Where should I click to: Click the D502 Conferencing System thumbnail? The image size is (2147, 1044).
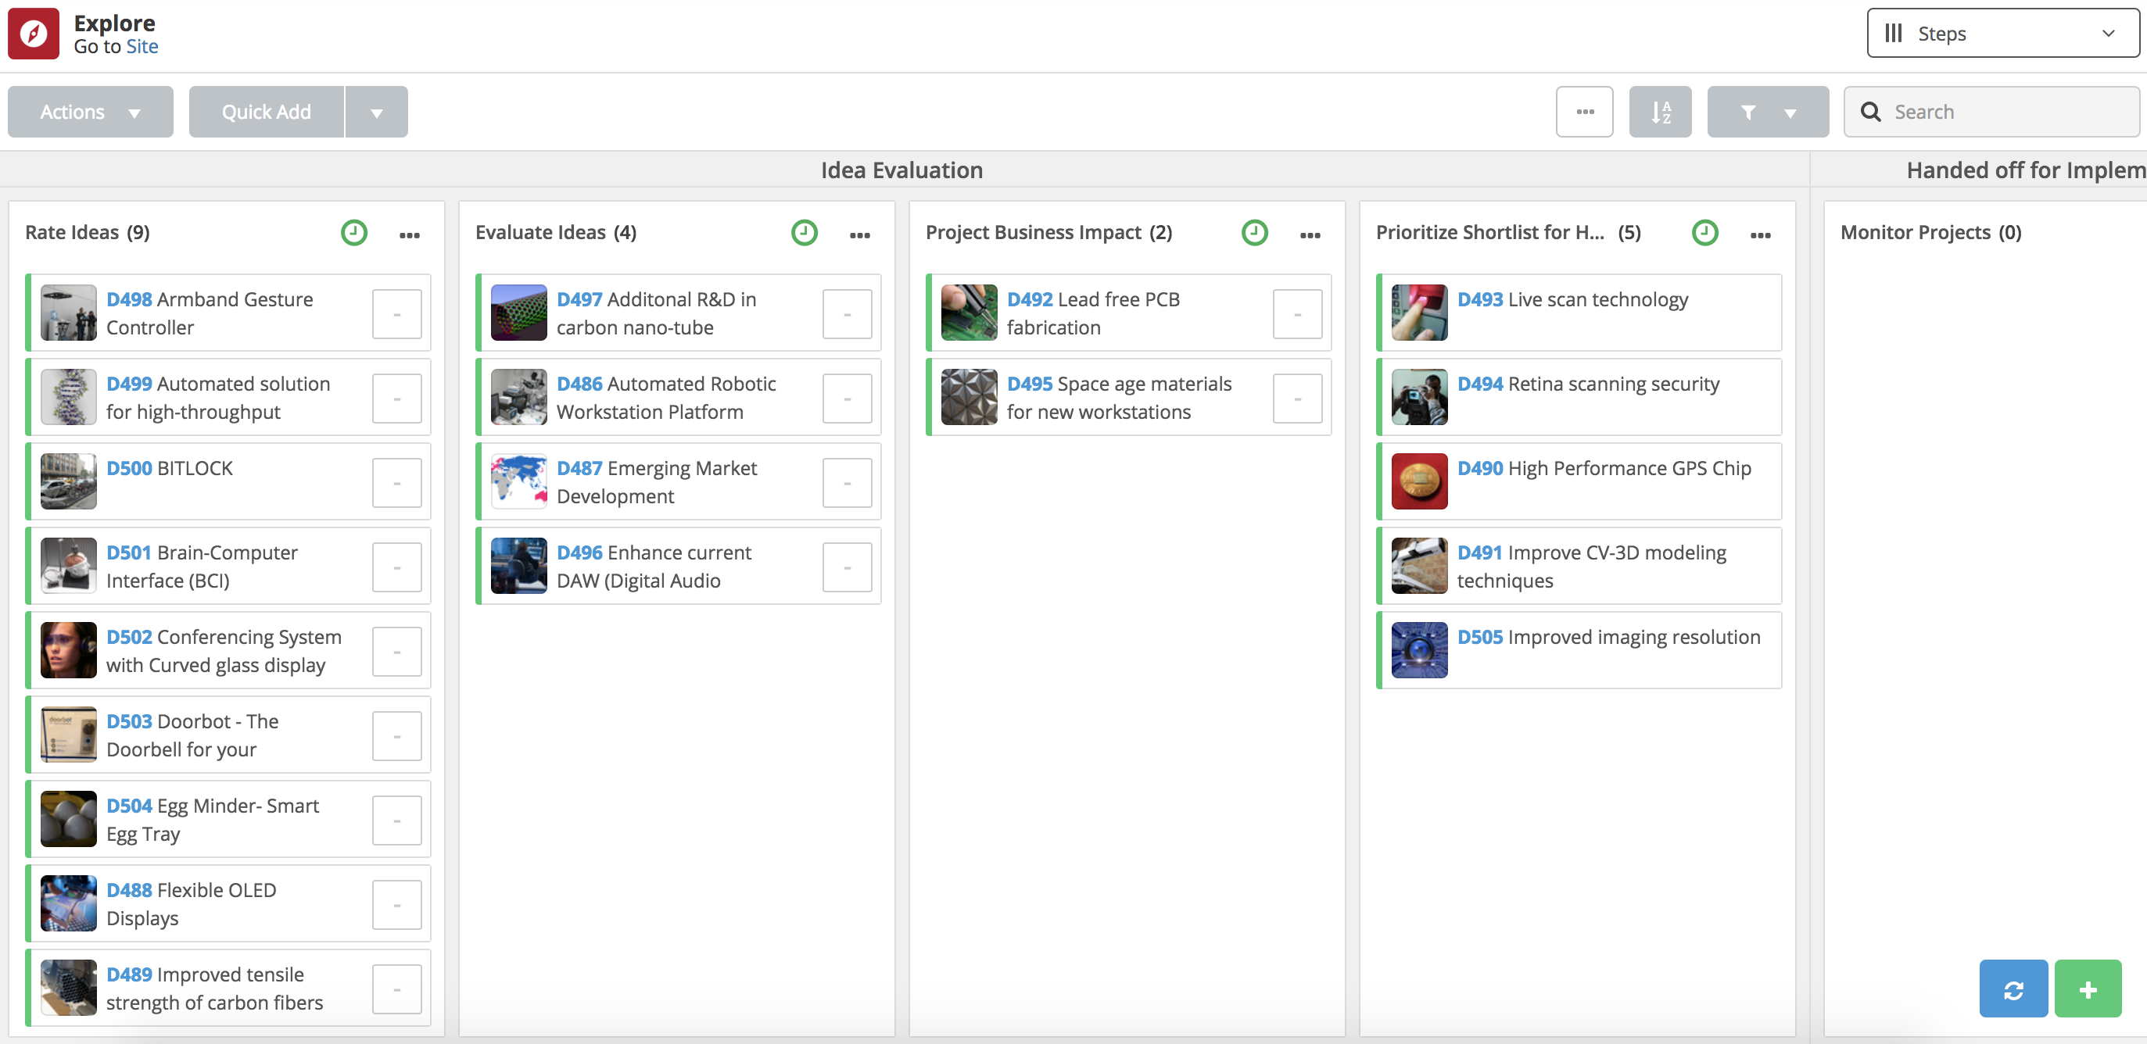tap(68, 650)
